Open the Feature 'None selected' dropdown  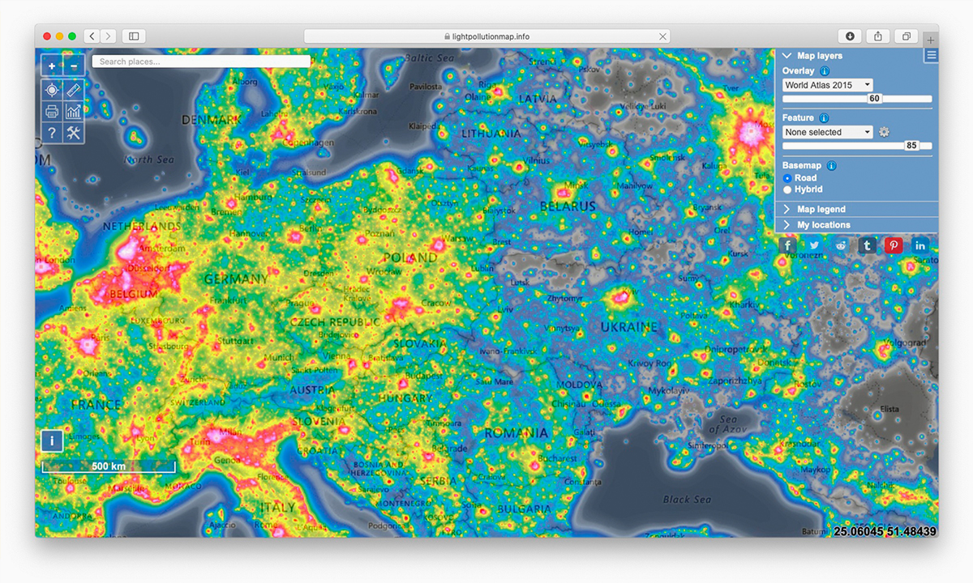827,132
